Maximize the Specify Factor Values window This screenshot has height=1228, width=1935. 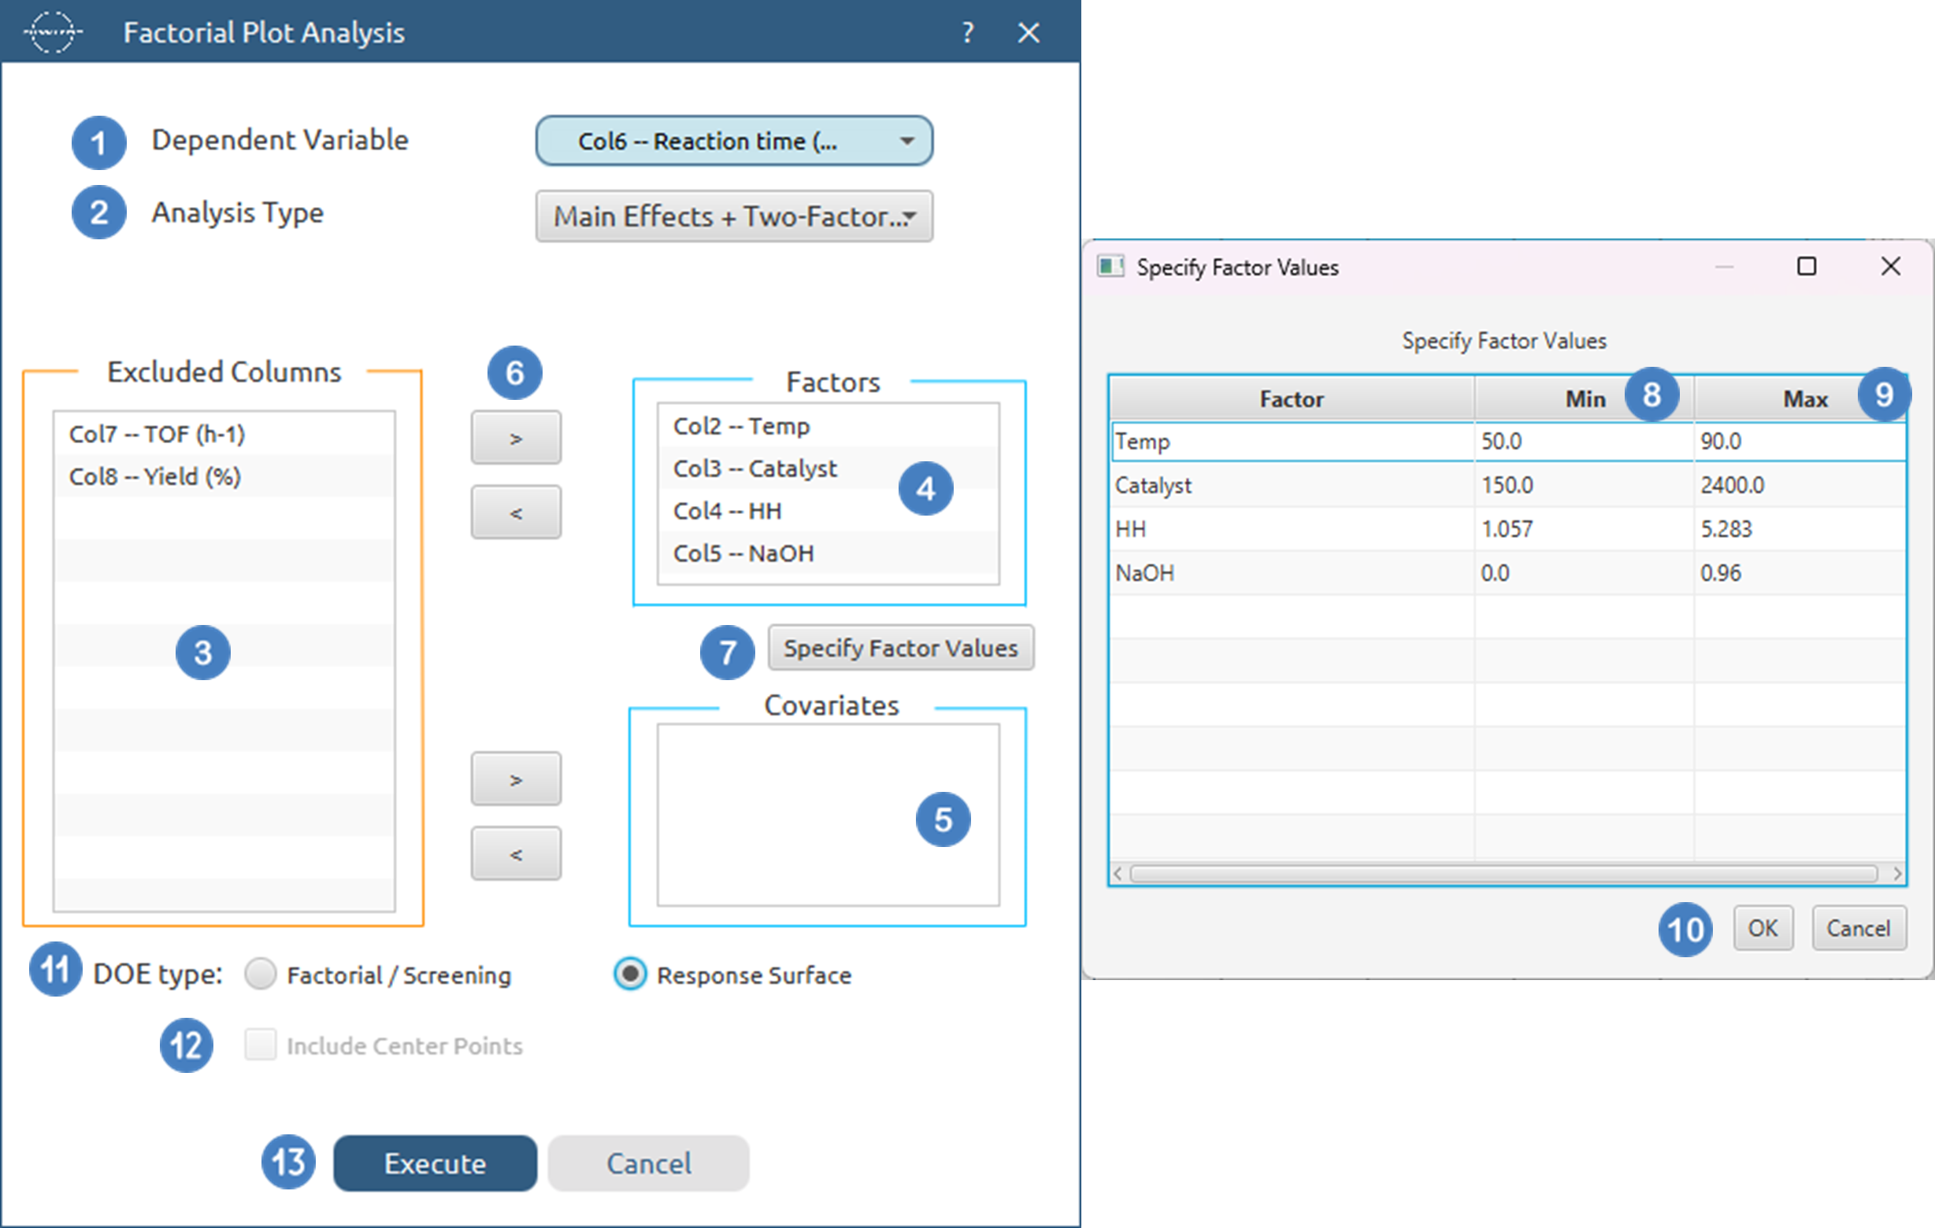(1806, 267)
